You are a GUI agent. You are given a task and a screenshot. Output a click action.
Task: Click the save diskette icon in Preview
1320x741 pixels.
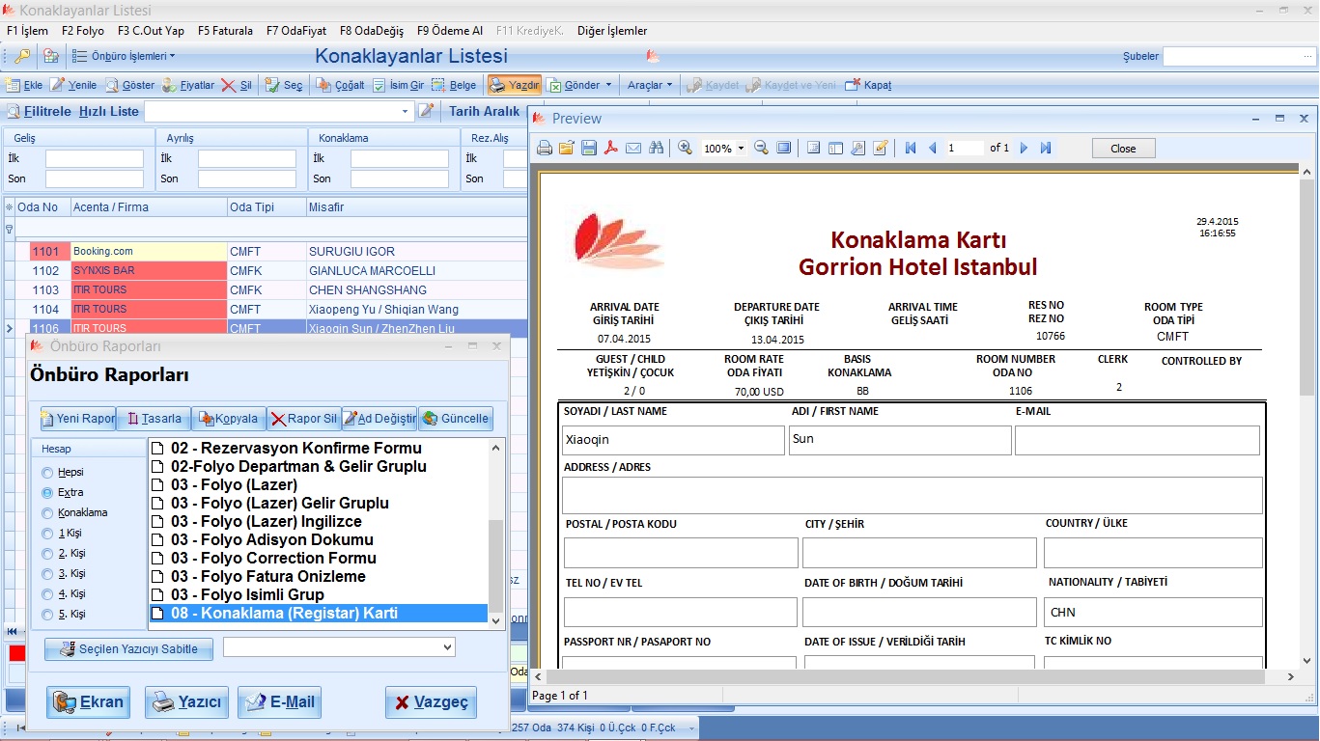[588, 149]
